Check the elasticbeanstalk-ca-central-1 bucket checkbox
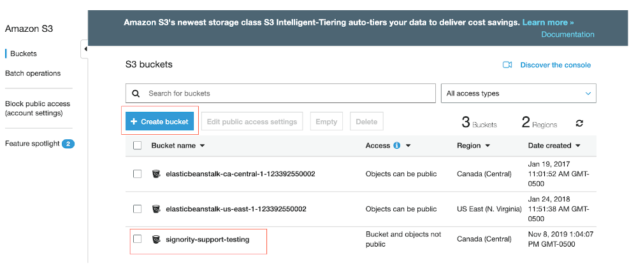The width and height of the screenshot is (629, 269). [137, 174]
